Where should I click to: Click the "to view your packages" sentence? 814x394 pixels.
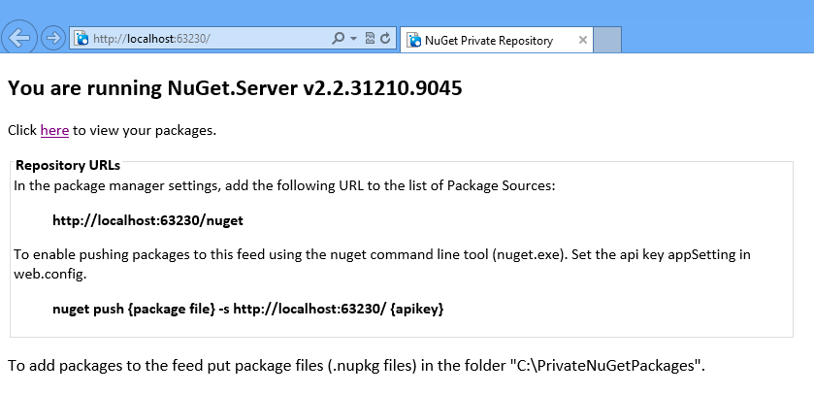145,130
